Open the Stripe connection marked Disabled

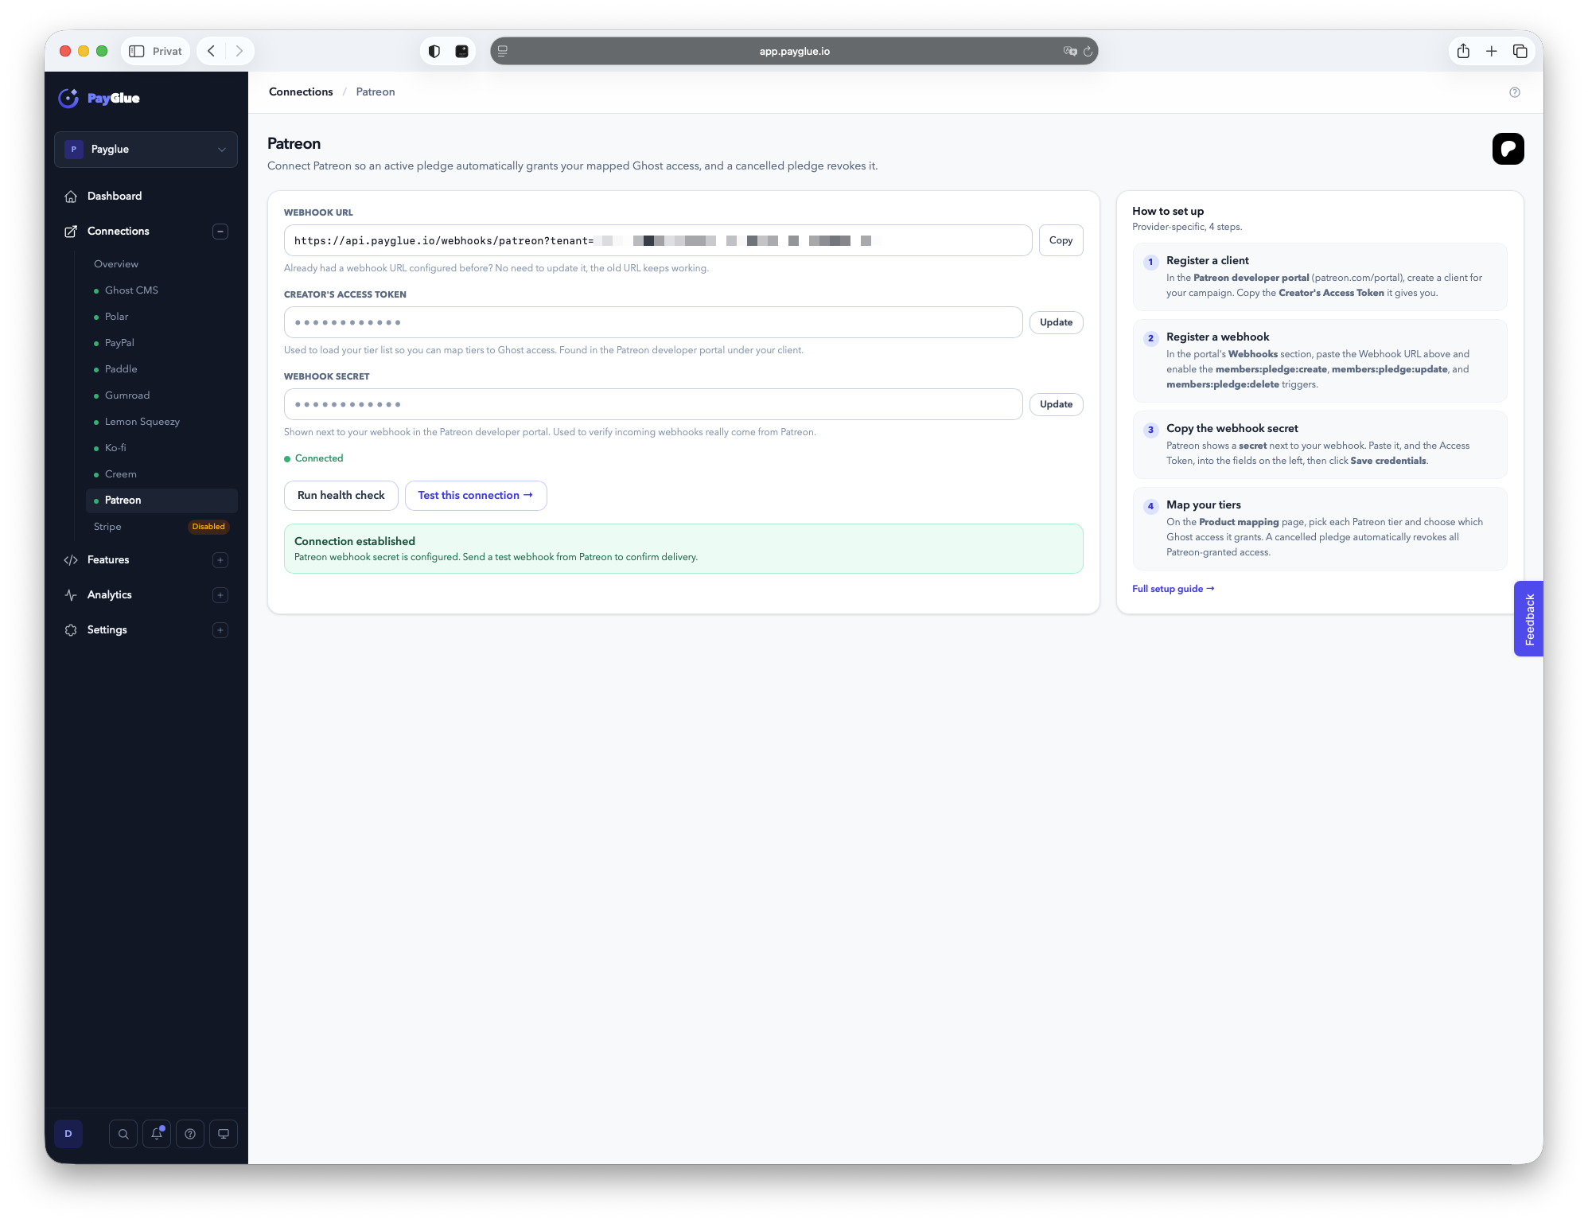click(162, 527)
